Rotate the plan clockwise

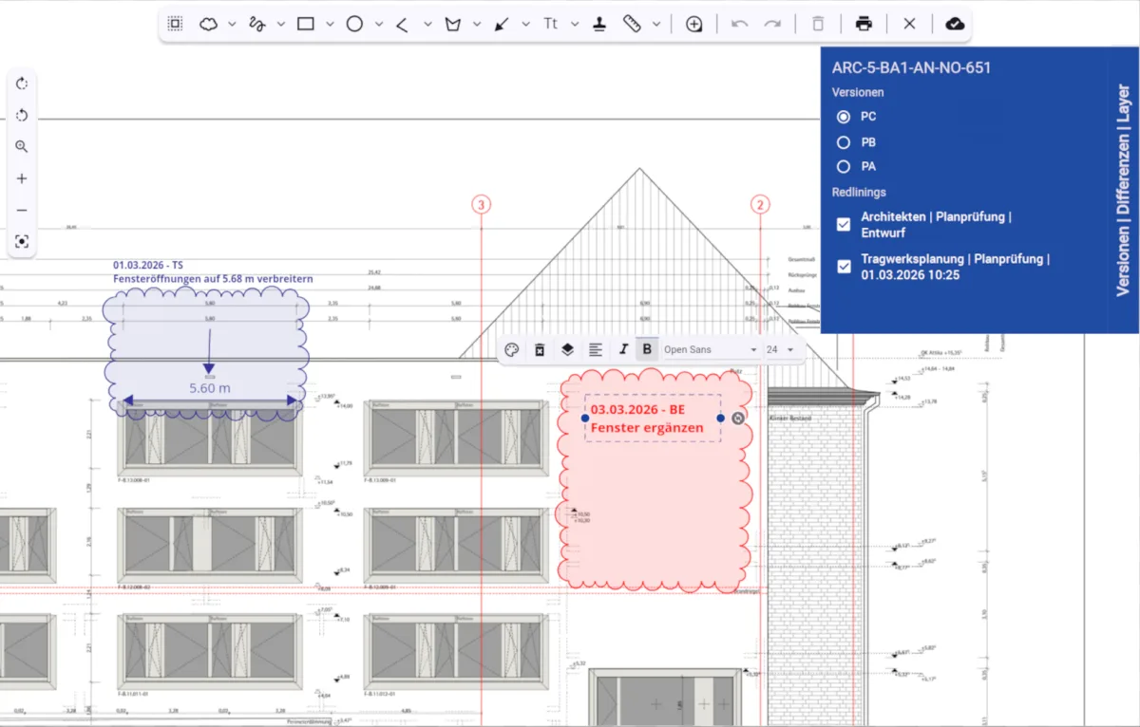[22, 84]
